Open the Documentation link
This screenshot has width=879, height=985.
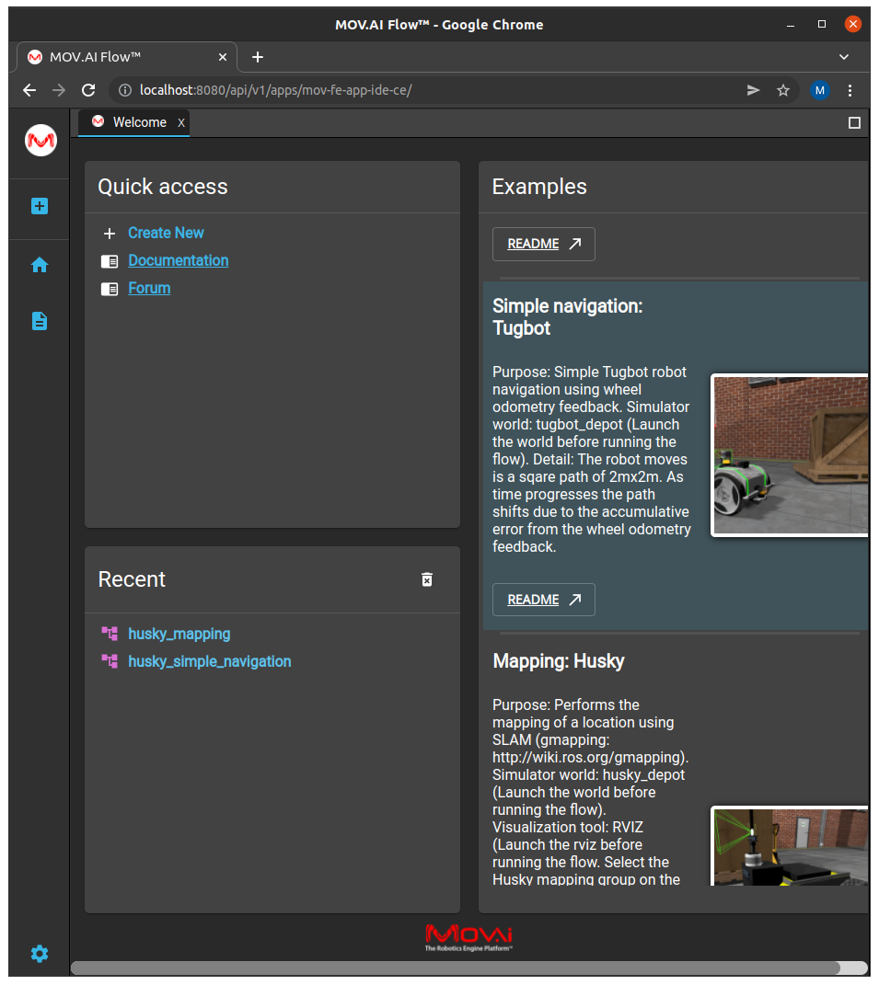pyautogui.click(x=179, y=260)
